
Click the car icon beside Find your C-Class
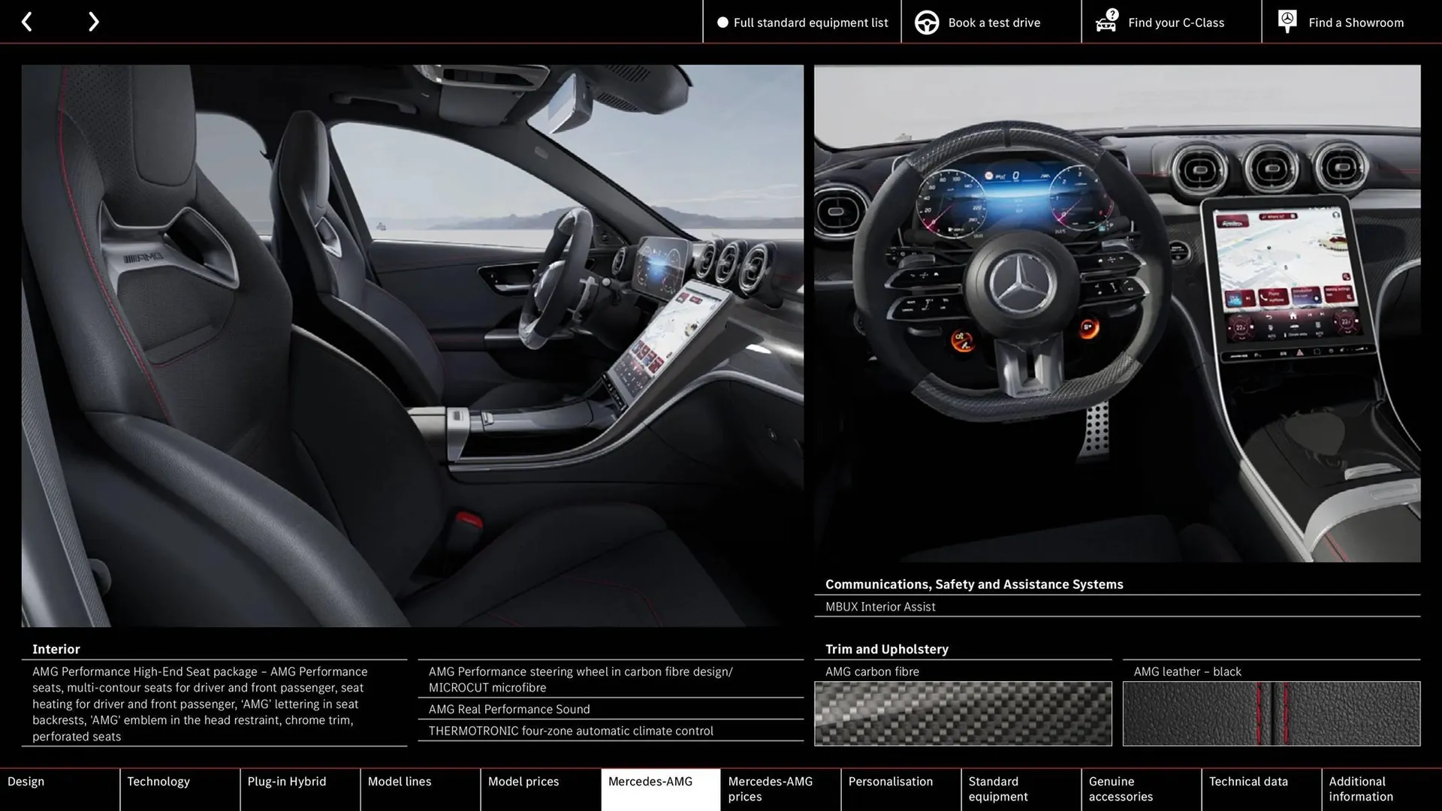point(1105,22)
